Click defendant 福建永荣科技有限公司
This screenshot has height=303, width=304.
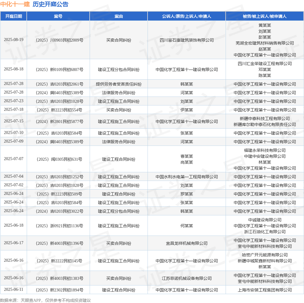click(265, 150)
